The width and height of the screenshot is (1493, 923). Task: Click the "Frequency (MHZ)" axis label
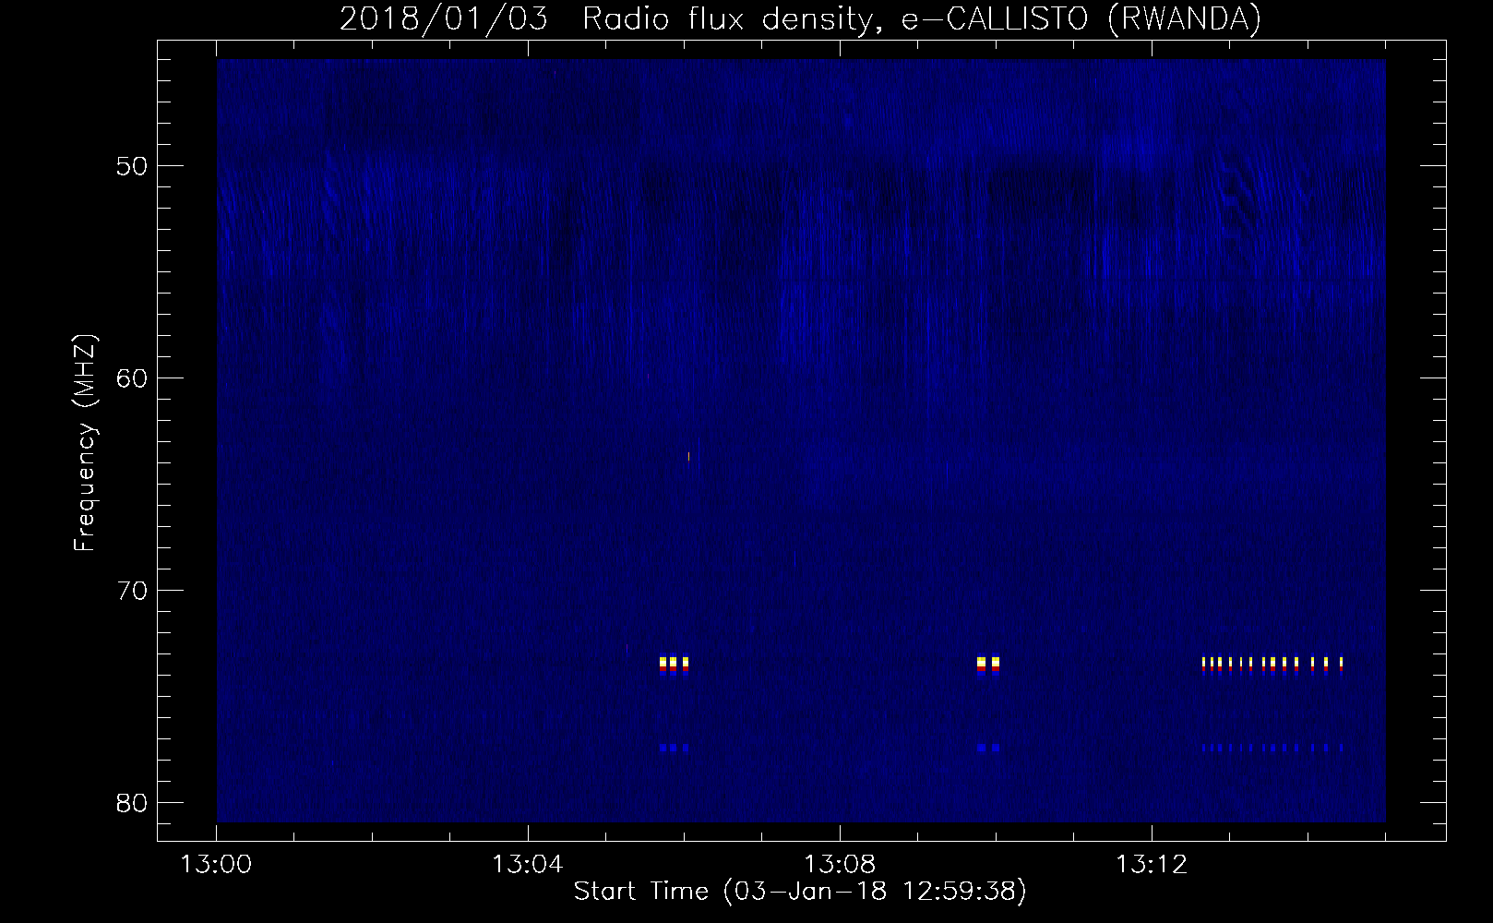point(85,443)
